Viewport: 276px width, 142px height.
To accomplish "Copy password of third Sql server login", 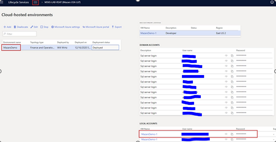I will coord(232,66).
